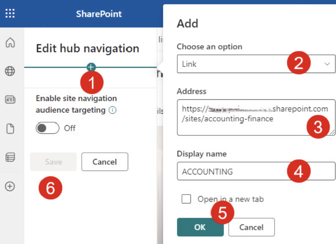This screenshot has height=244, width=336.
Task: Click the green add-link plus on navigation
Action: click(91, 67)
